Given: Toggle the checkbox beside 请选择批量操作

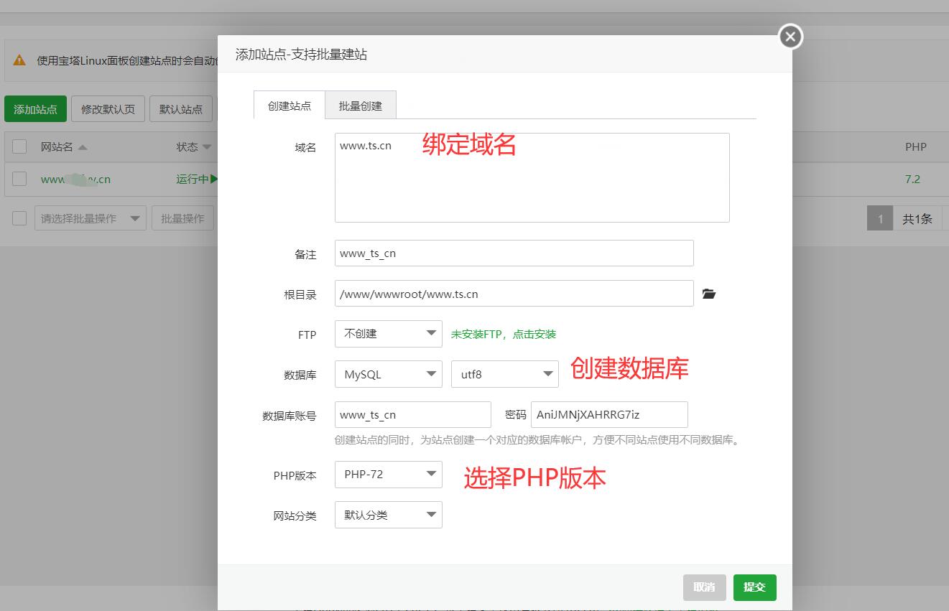Looking at the screenshot, I should click(x=19, y=218).
